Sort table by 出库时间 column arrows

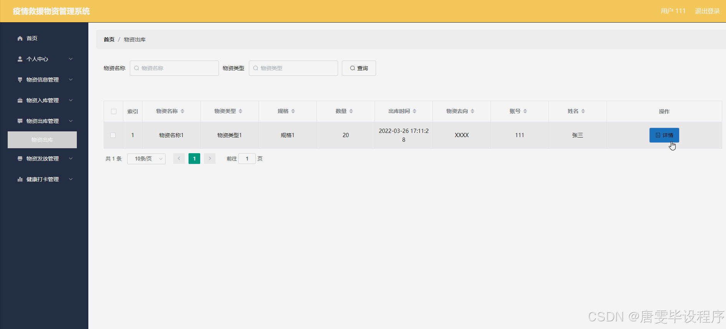[x=414, y=111]
